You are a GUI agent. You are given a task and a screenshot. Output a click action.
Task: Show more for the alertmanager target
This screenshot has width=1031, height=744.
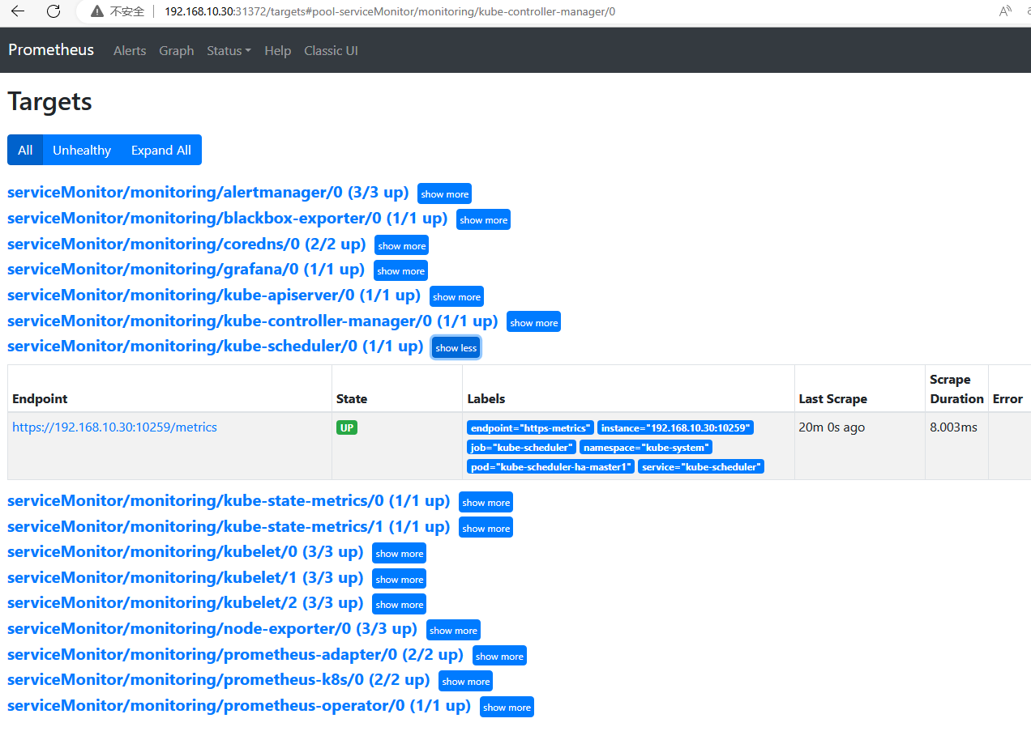(444, 193)
